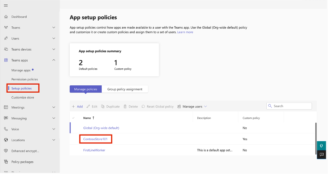Click the Policy packages label
The image size is (328, 174).
tap(22, 162)
